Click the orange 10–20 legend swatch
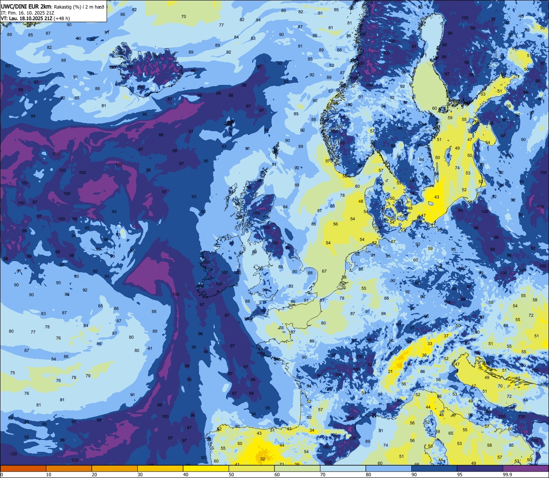This screenshot has width=549, height=478. click(x=69, y=468)
